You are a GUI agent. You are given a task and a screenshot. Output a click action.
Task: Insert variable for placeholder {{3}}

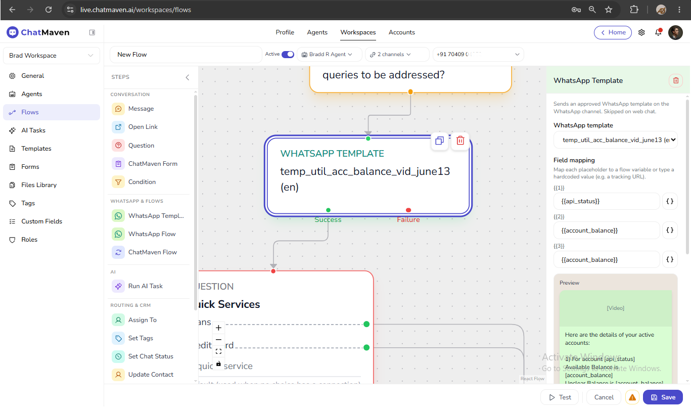(x=670, y=260)
